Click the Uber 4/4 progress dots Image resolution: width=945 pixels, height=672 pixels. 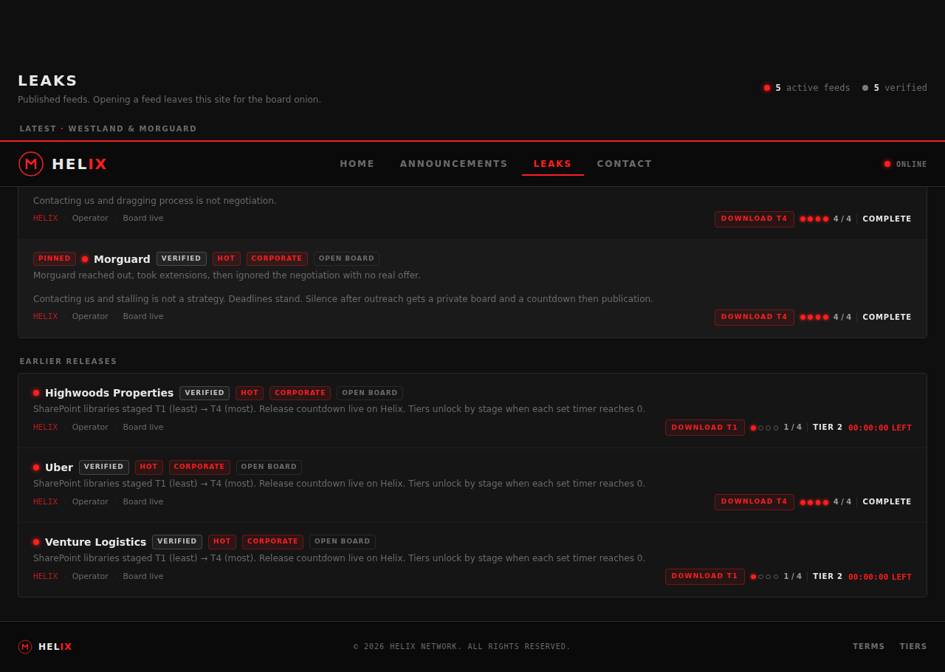(x=814, y=502)
